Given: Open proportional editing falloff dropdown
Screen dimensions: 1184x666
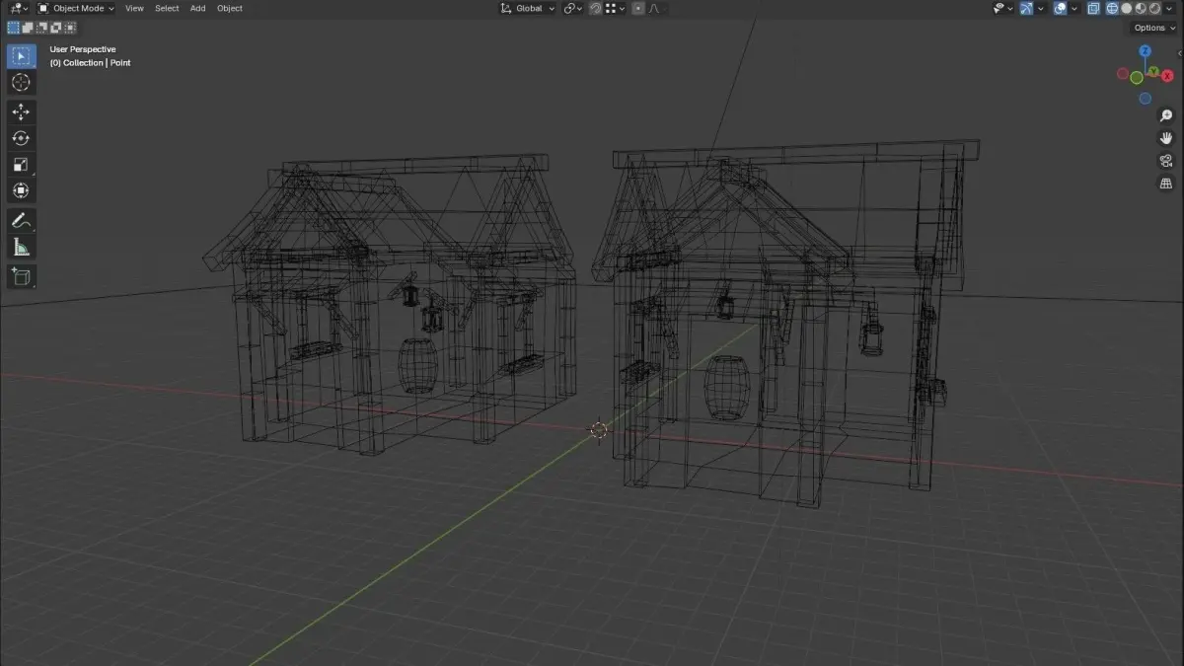Looking at the screenshot, I should [x=657, y=8].
